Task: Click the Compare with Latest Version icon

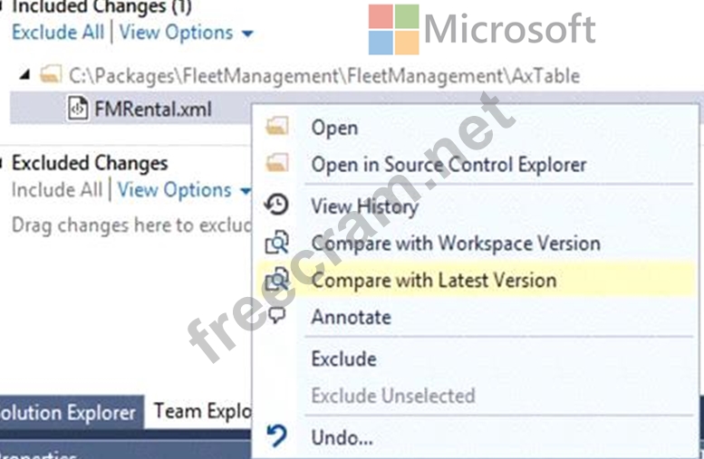Action: (x=276, y=280)
